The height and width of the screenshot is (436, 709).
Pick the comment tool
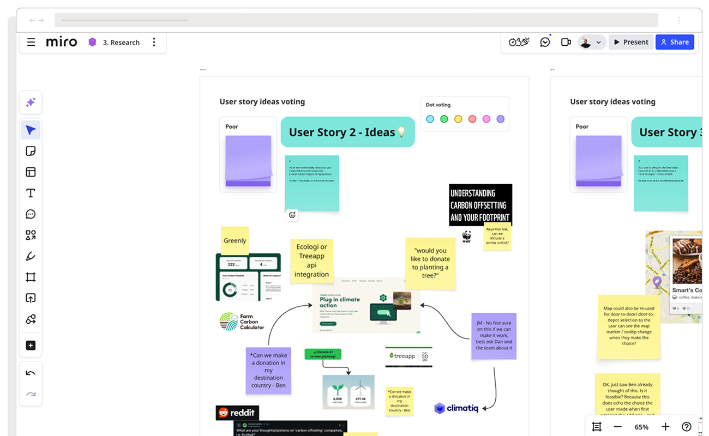31,214
